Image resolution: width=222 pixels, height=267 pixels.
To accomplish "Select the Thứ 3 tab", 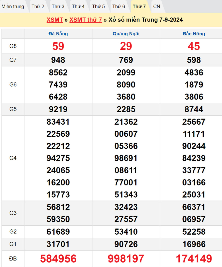I will tap(58, 7).
